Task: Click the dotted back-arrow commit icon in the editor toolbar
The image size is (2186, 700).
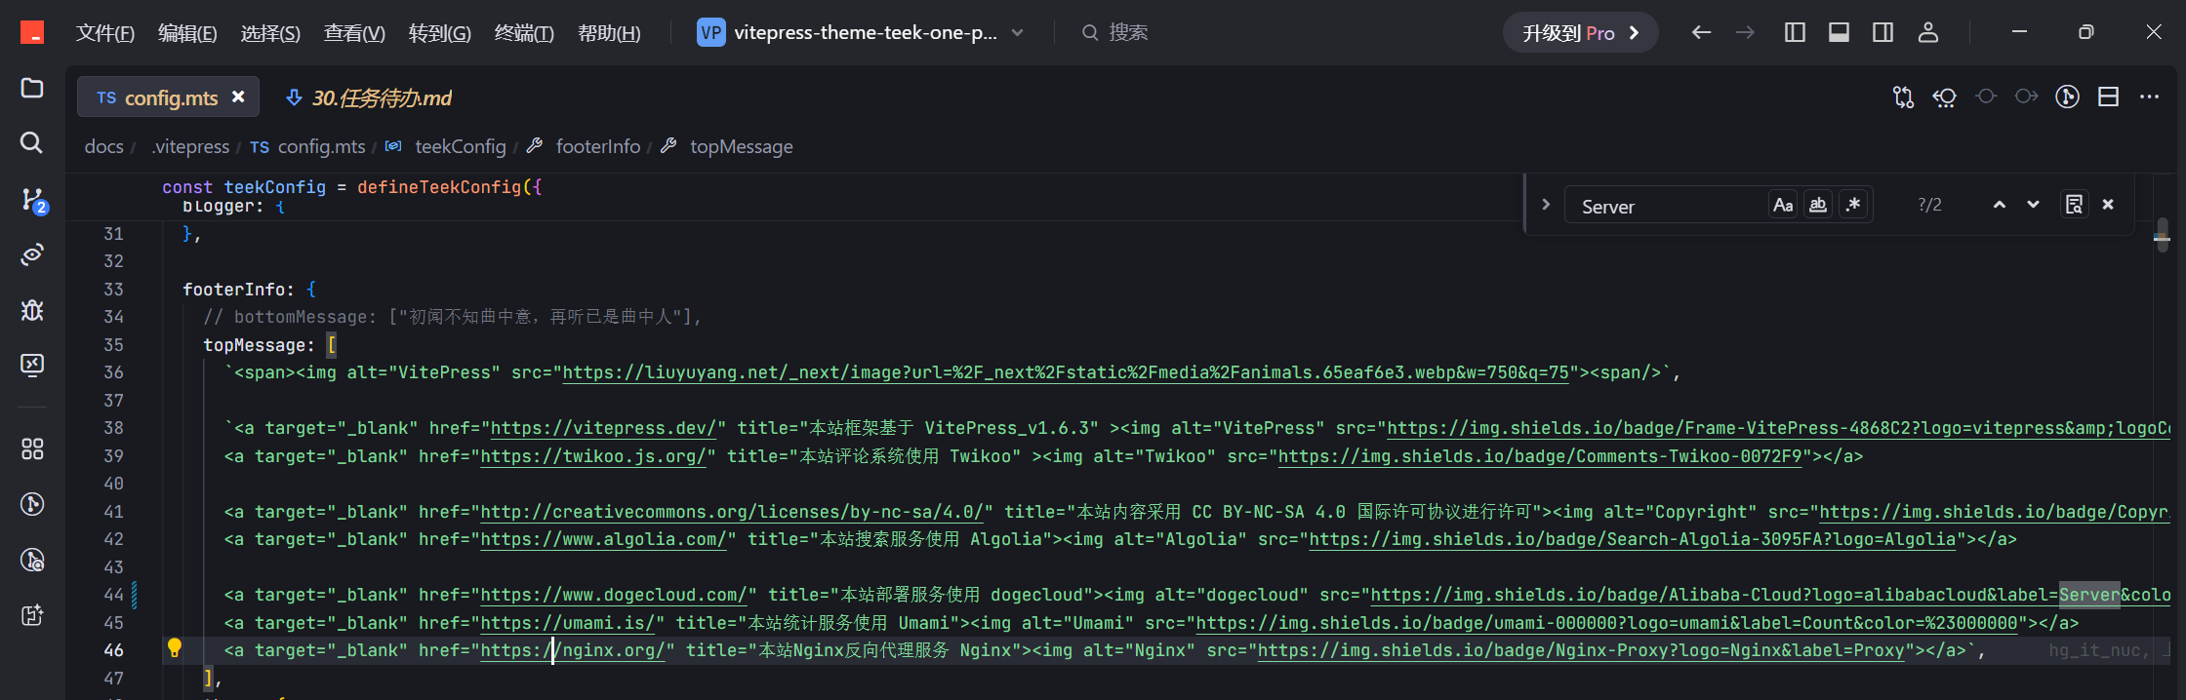Action: click(1944, 97)
